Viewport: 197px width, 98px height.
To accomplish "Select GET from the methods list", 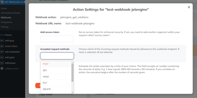I will pyautogui.click(x=56, y=70).
